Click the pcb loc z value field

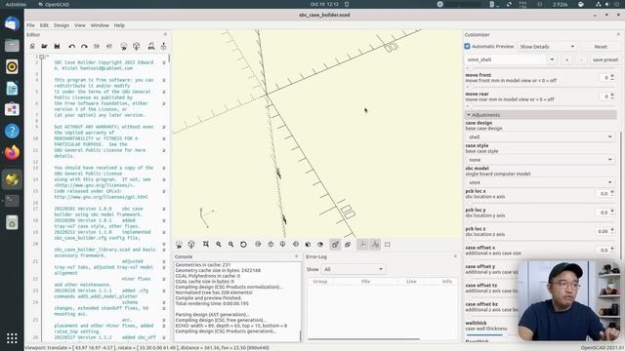point(603,231)
